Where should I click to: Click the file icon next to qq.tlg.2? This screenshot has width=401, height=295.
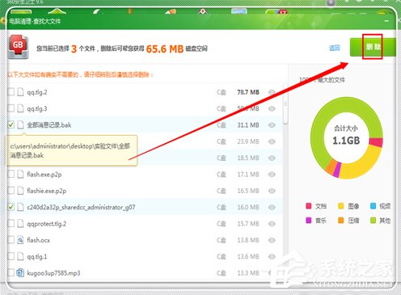click(20, 92)
